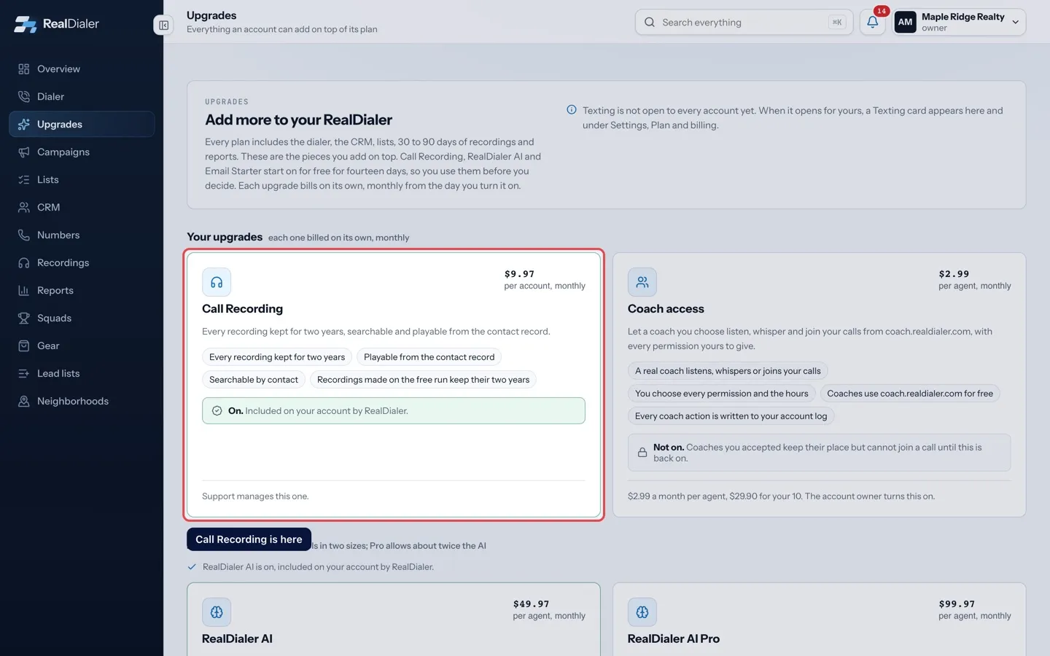Click the $9.97 Call Recording price
1050x656 pixels.
tap(519, 274)
